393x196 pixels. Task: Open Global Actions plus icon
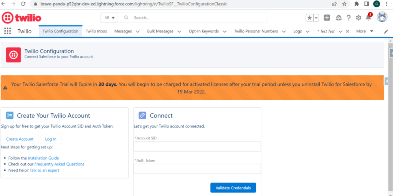pos(327,18)
